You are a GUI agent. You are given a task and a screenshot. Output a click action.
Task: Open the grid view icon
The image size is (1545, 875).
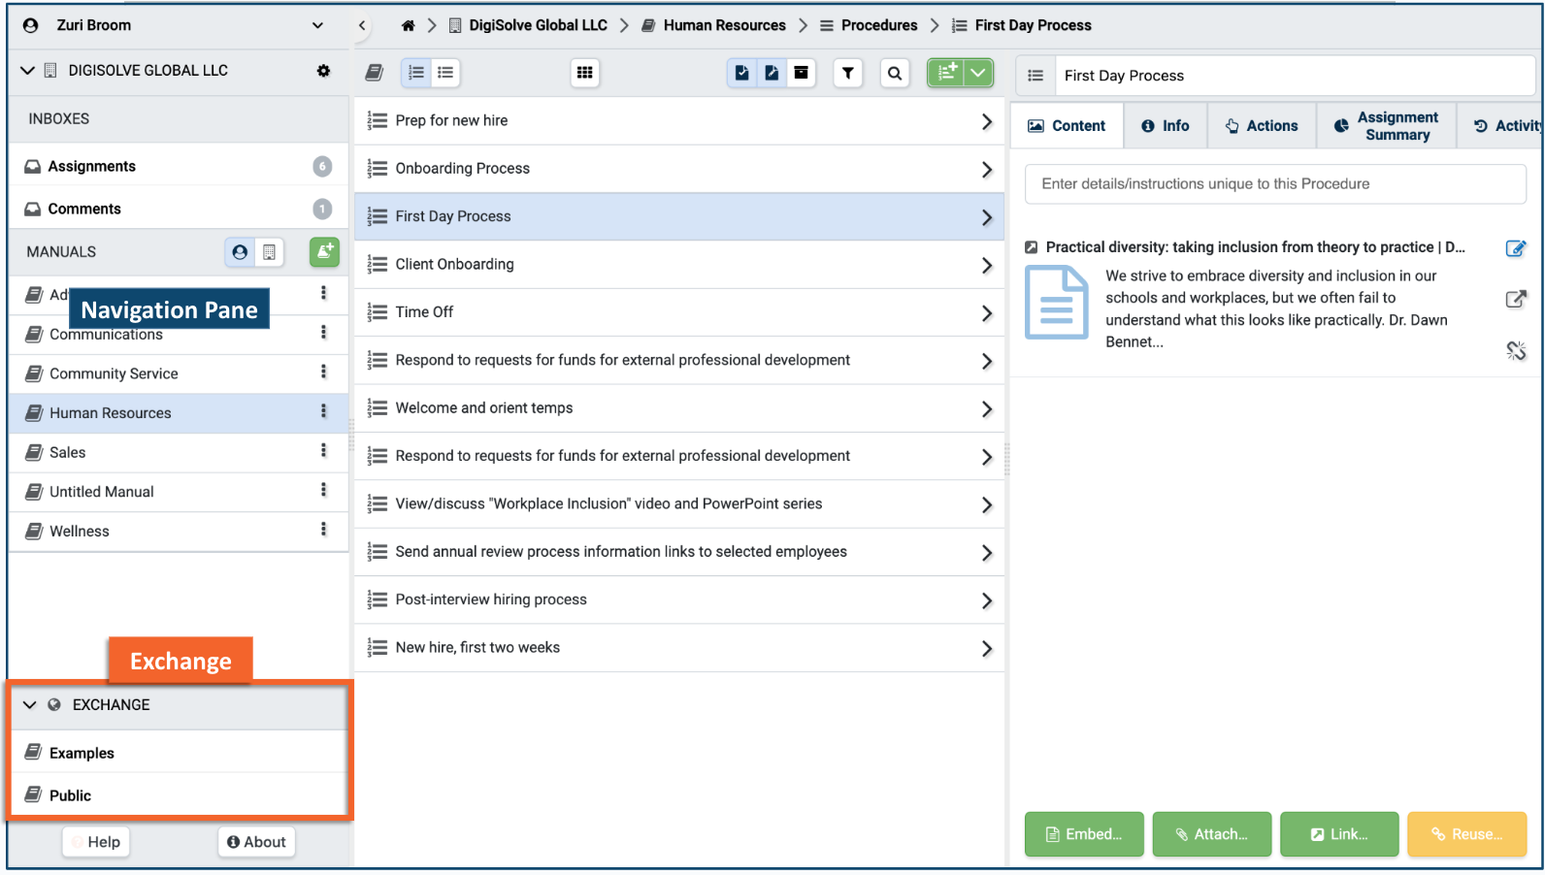(584, 73)
